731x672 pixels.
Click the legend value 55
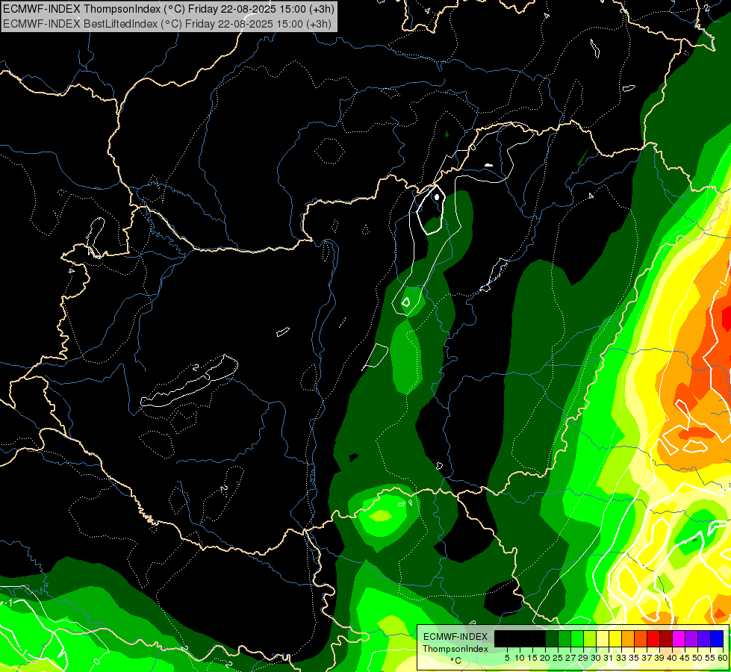(711, 658)
